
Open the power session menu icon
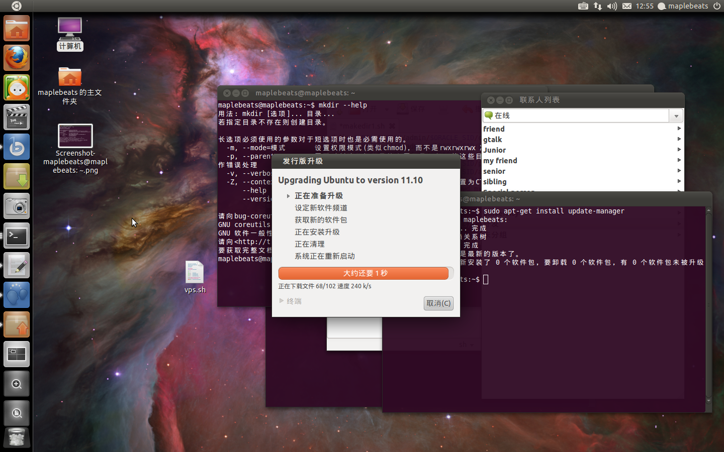point(717,6)
